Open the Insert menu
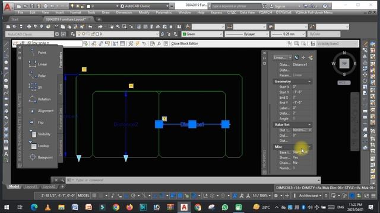The height and width of the screenshot is (213, 380). point(59,12)
